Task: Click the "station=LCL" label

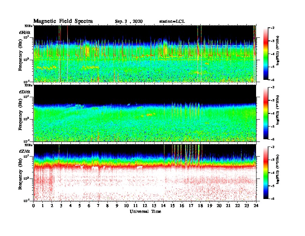Action: [172, 22]
